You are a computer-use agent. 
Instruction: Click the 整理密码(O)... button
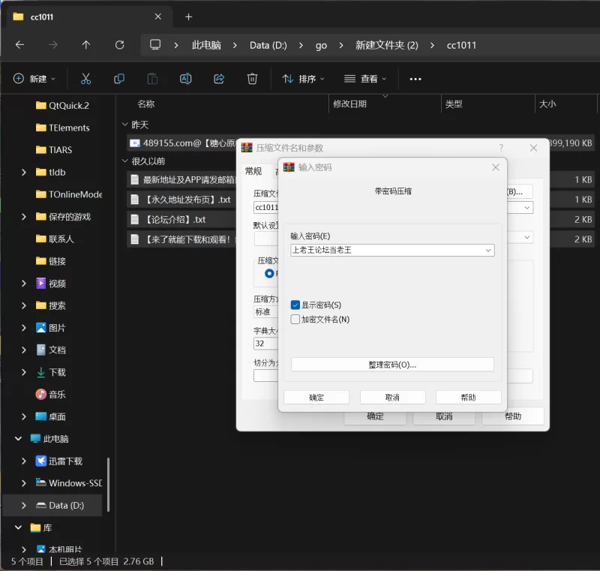392,365
